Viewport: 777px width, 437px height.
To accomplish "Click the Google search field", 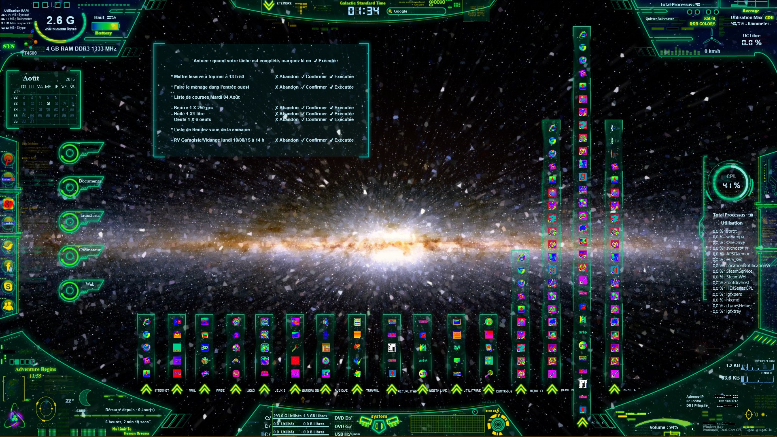I will click(417, 11).
